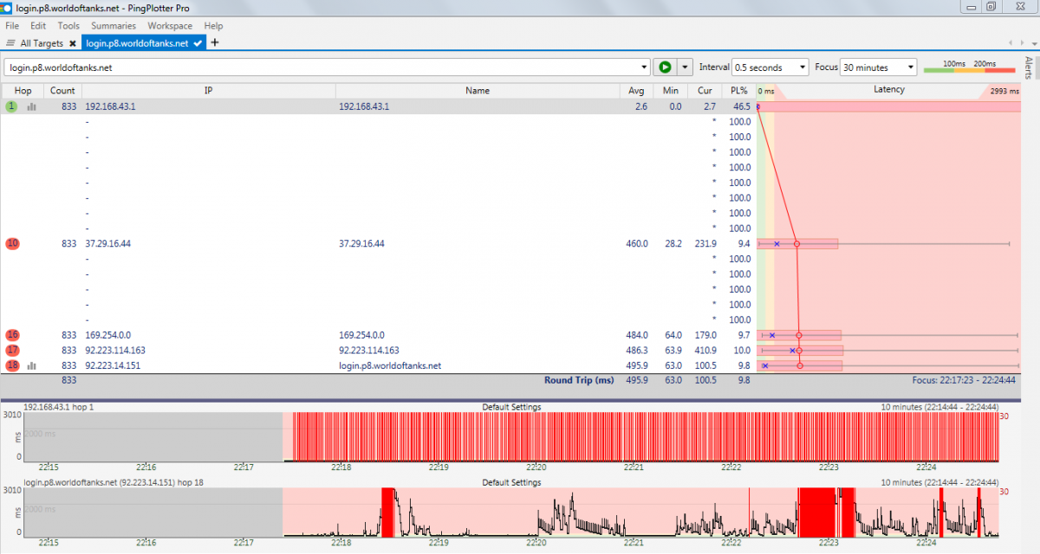Sort by the PL% column header

tap(738, 90)
